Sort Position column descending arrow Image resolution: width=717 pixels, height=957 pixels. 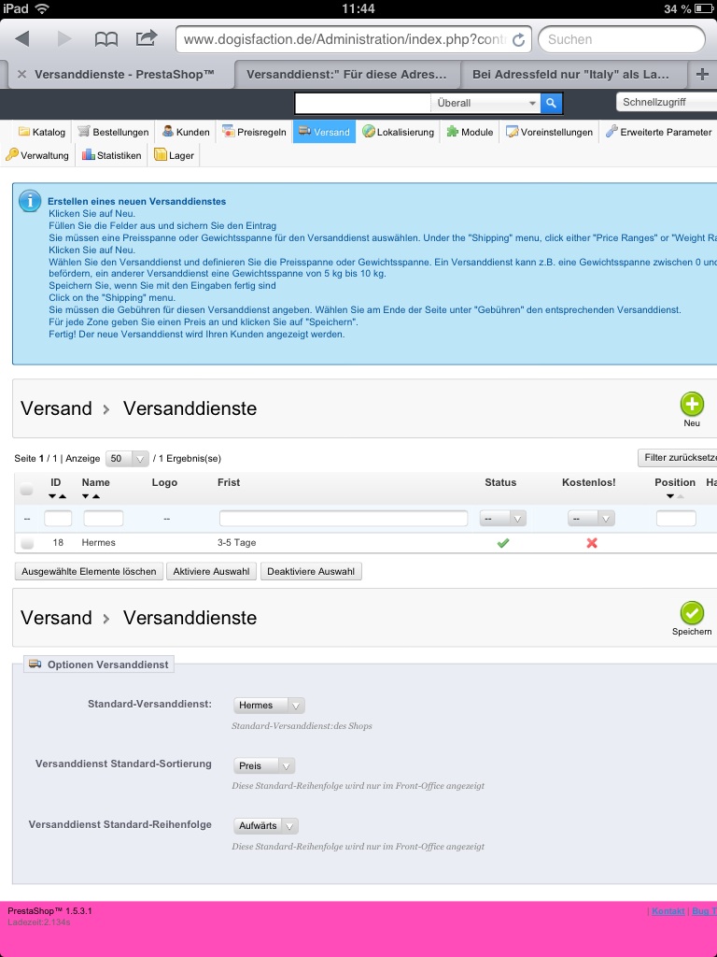670,496
